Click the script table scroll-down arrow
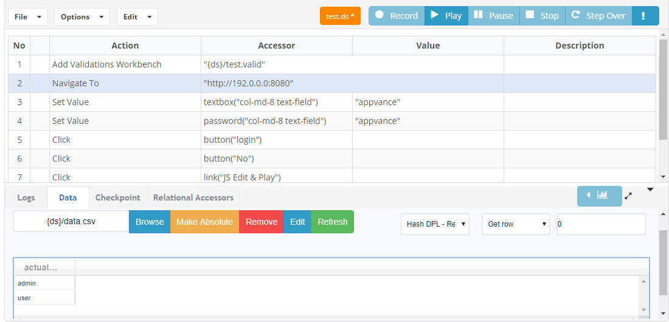669x322 pixels. (663, 177)
